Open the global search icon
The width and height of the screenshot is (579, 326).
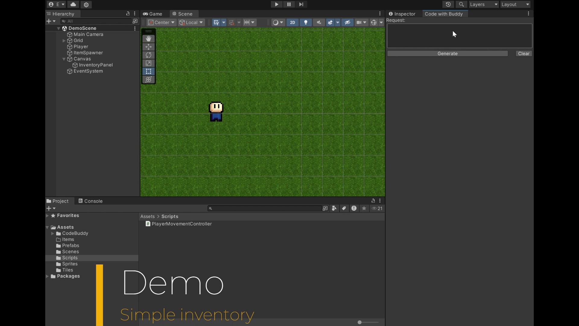click(461, 5)
